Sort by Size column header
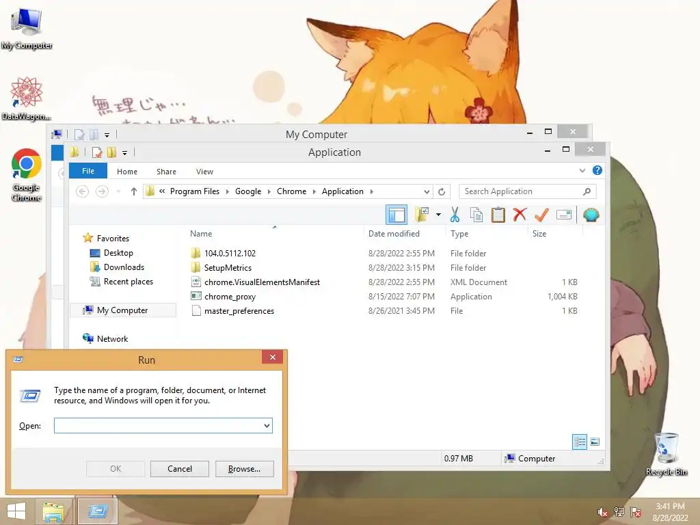This screenshot has width=700, height=525. tap(539, 234)
